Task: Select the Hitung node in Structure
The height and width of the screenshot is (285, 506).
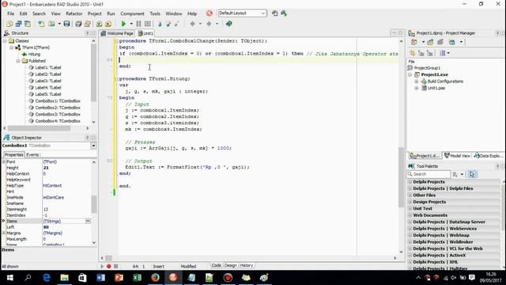Action: (34, 55)
